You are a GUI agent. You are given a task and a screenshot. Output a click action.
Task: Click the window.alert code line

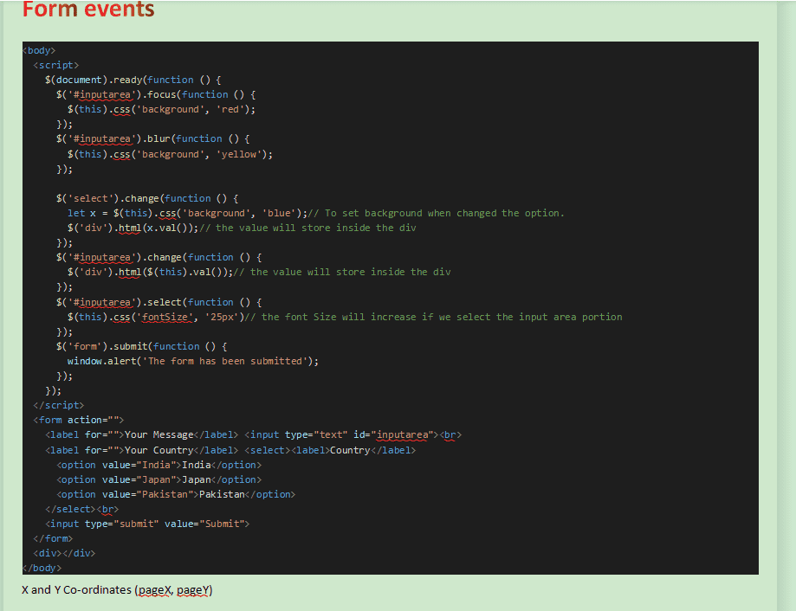click(192, 361)
